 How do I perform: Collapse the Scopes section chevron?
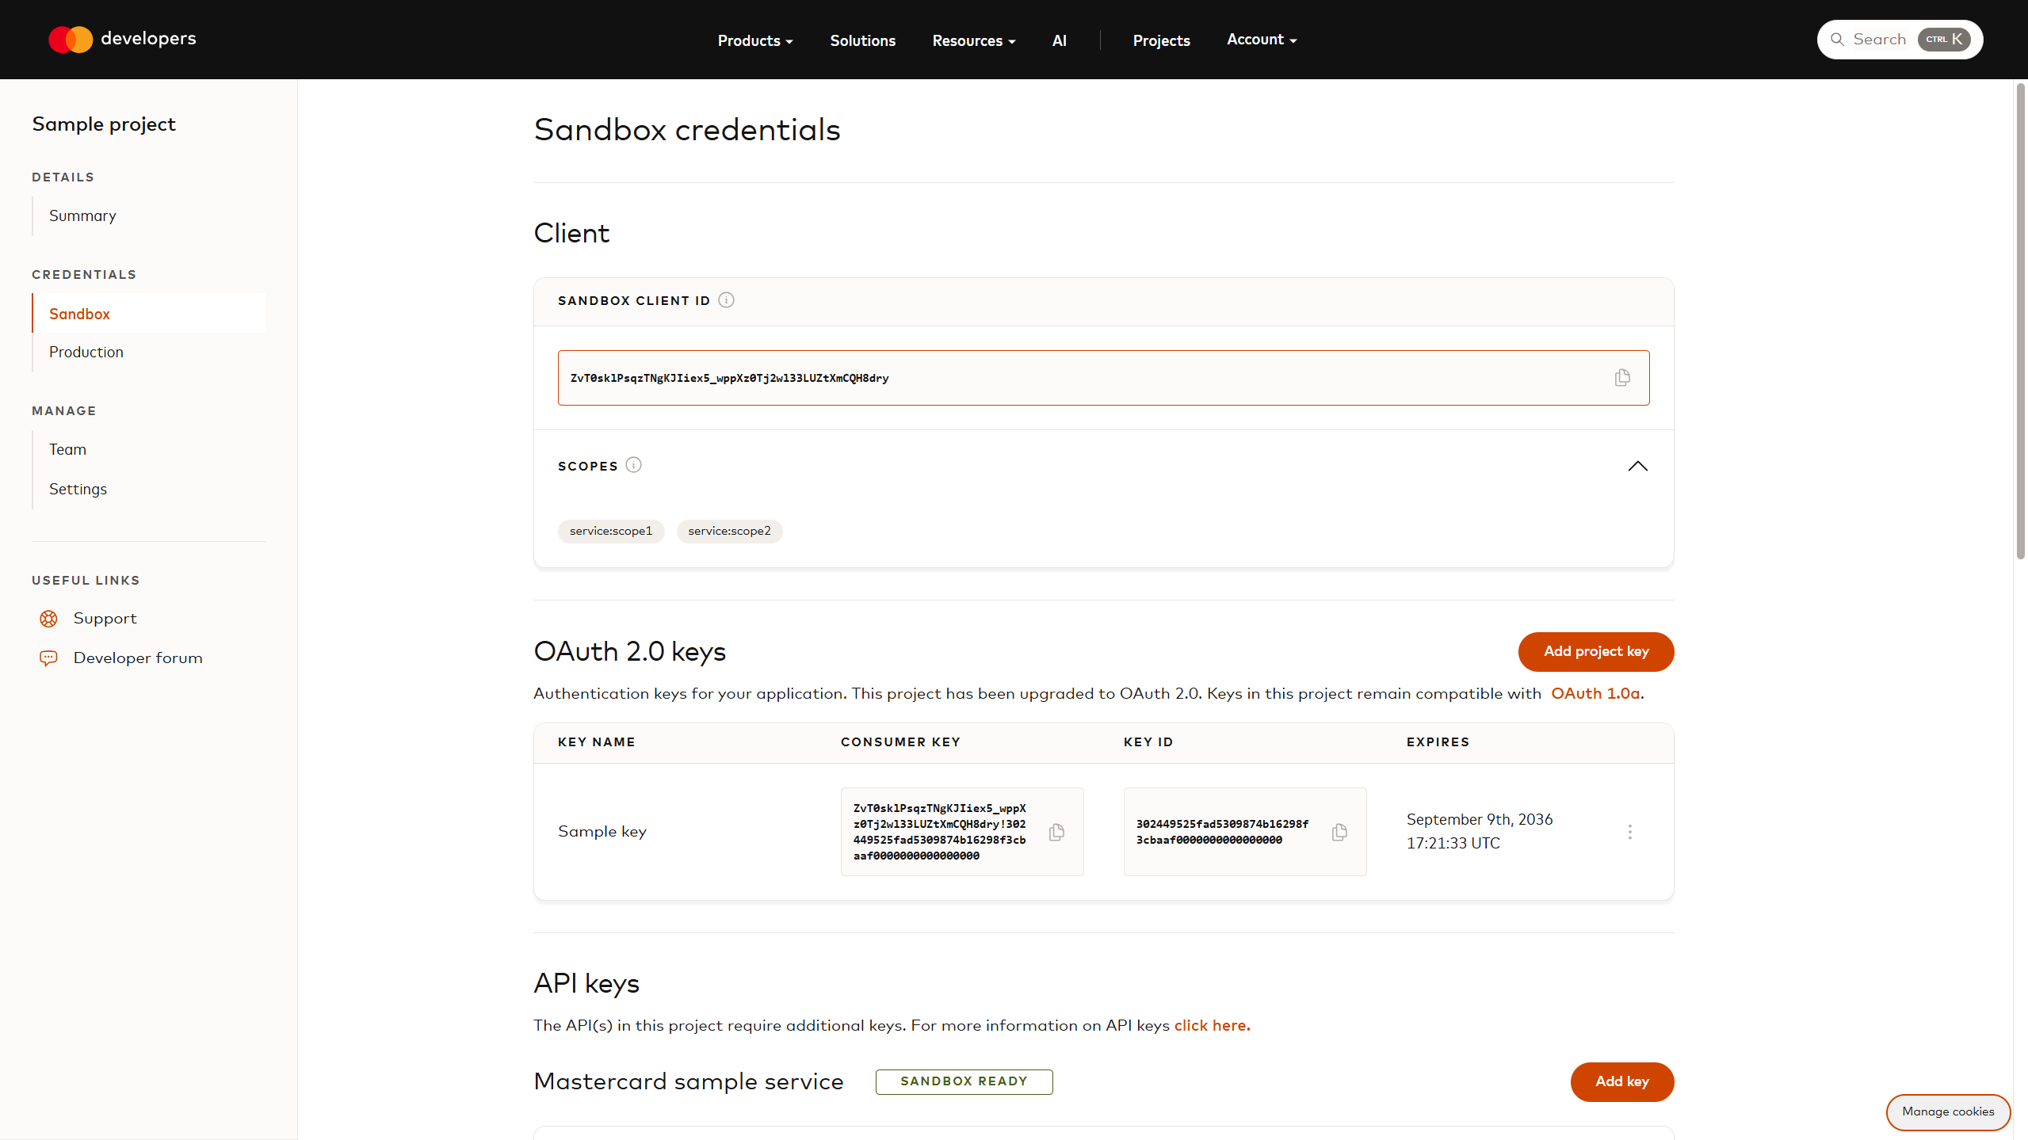tap(1637, 466)
